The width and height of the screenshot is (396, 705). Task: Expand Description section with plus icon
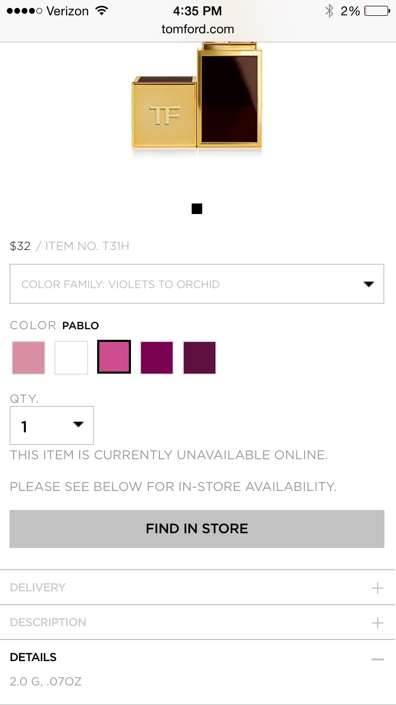pos(378,623)
